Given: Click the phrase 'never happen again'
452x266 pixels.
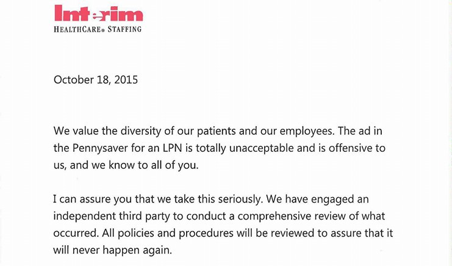Looking at the screenshot, I should point(125,251).
